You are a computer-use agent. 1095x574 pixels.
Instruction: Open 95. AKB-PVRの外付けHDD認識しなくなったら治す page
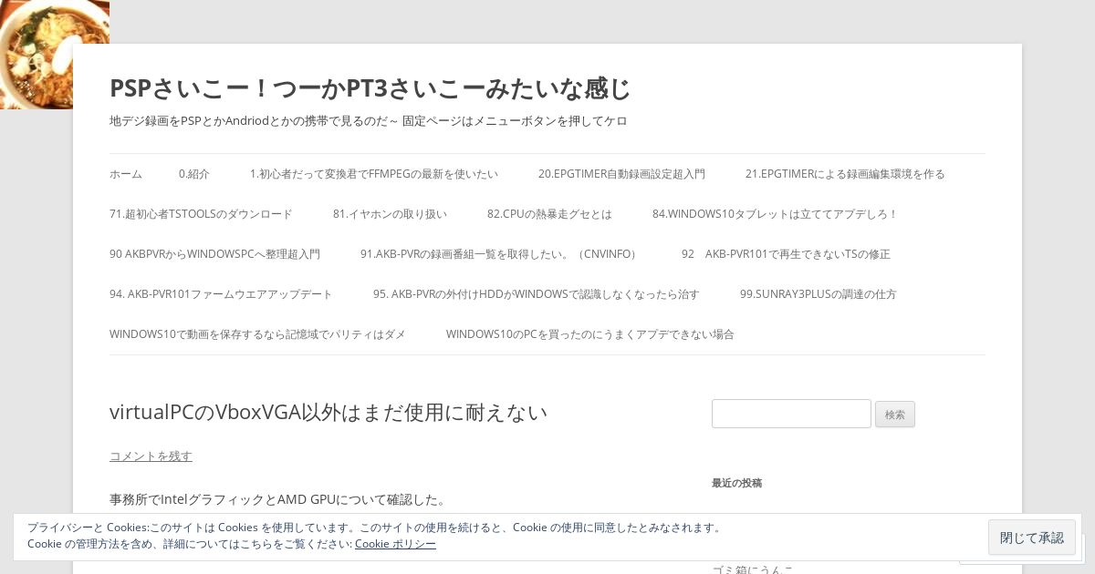point(537,294)
